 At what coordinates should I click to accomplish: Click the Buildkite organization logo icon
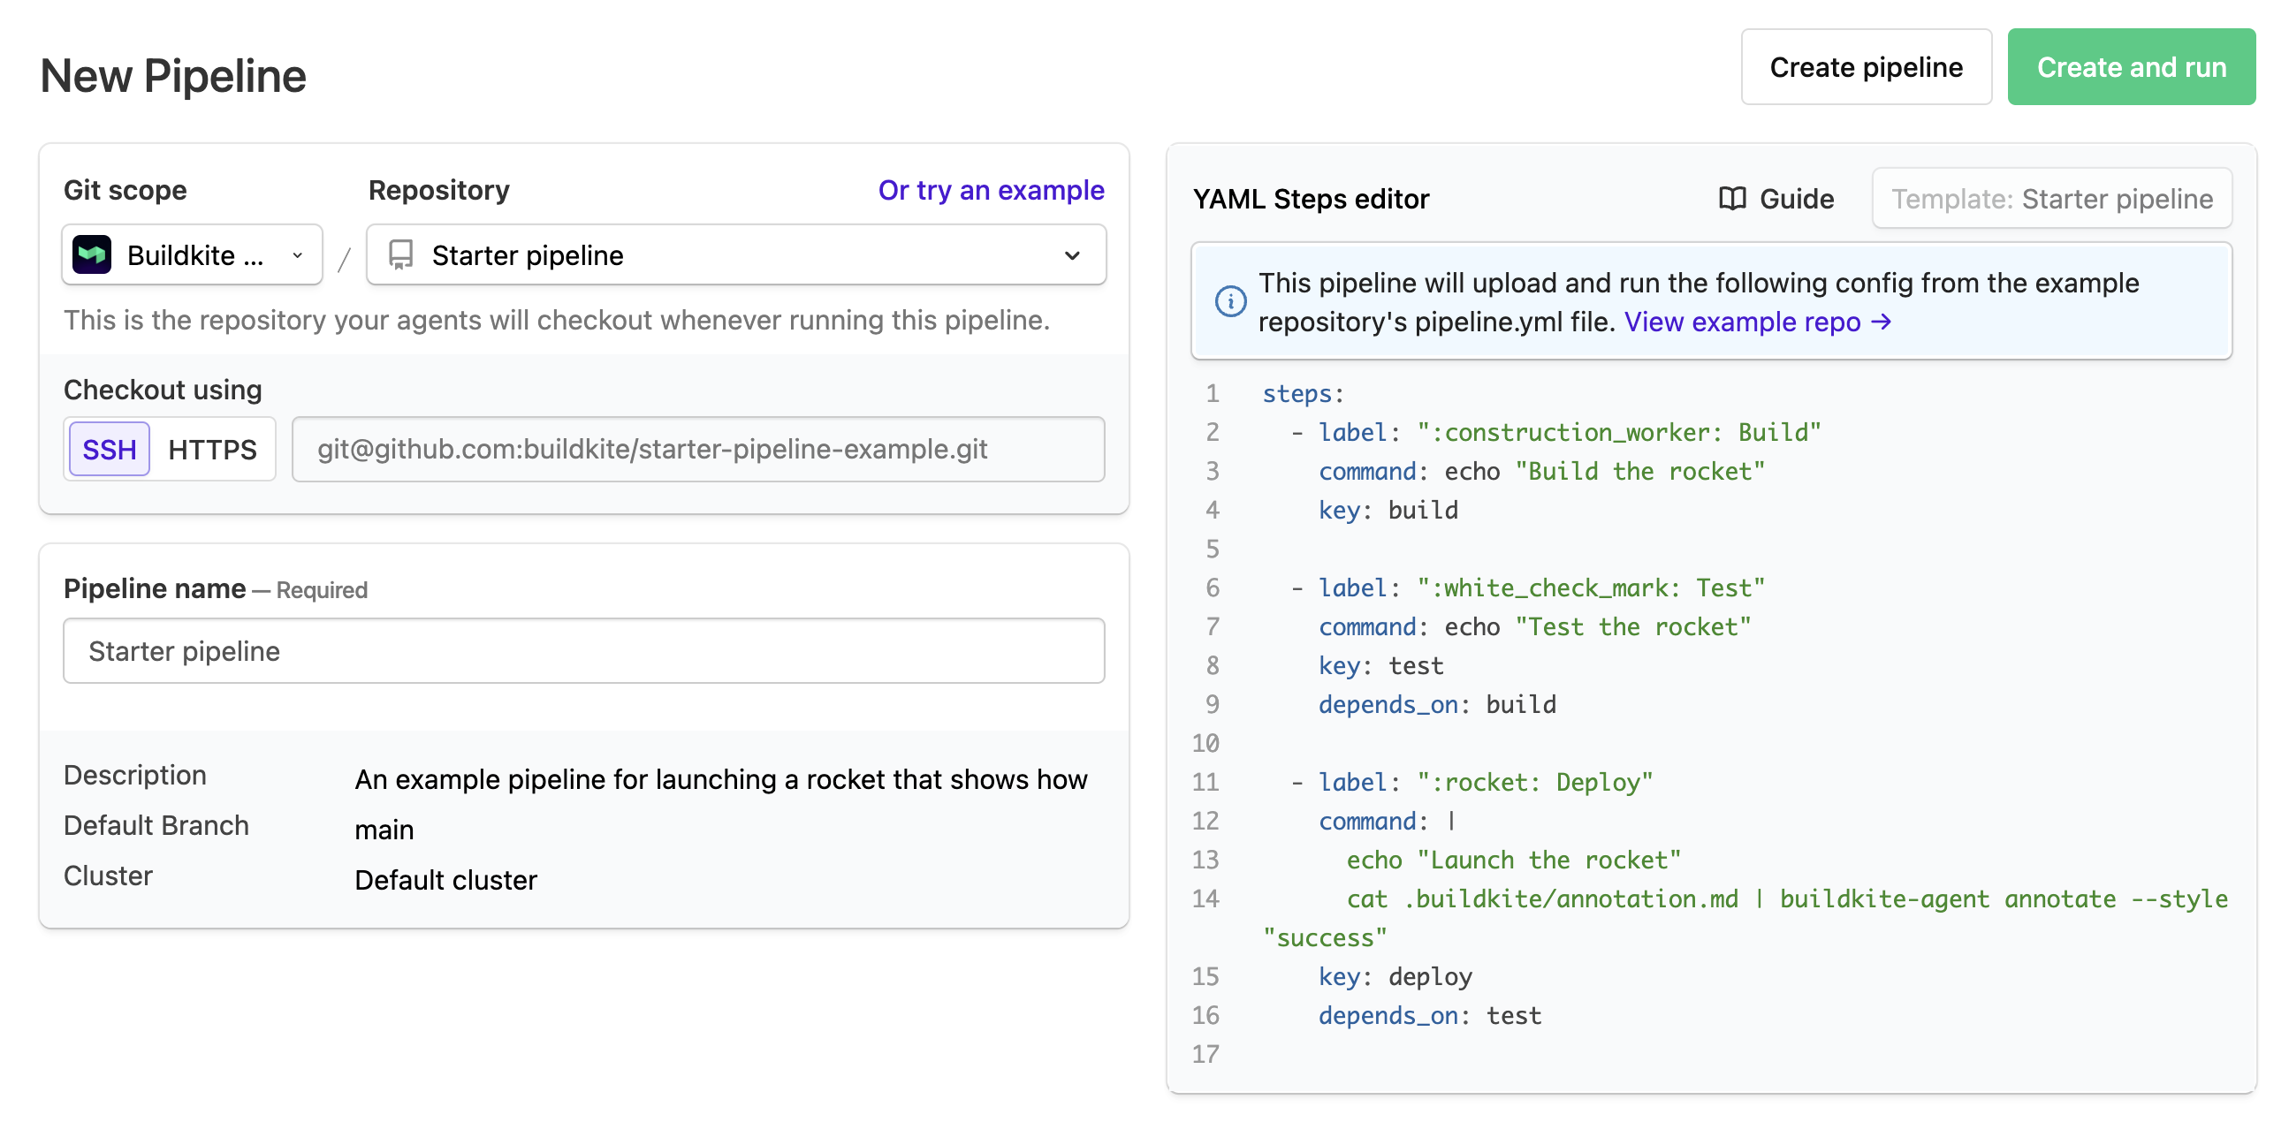[92, 255]
